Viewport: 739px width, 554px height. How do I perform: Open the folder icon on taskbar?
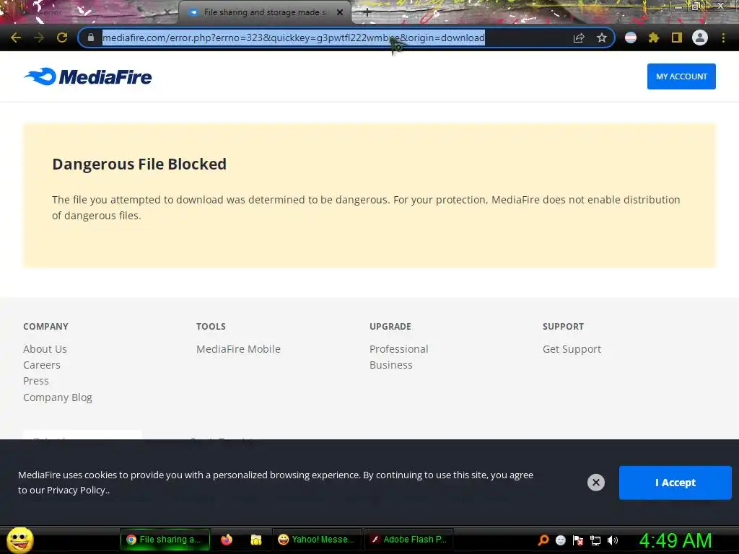[256, 540]
